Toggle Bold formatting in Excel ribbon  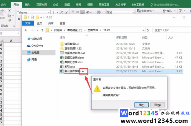coord(19,19)
